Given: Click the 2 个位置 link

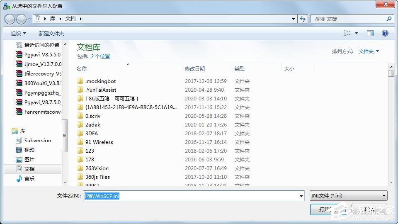Looking at the screenshot, I should coord(100,56).
